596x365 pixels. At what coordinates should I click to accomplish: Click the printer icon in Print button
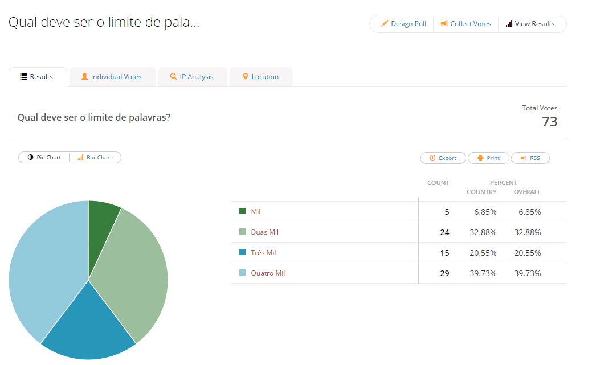click(x=480, y=158)
